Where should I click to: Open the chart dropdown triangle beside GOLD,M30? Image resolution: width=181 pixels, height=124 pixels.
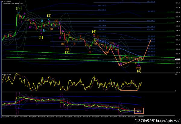3,2
